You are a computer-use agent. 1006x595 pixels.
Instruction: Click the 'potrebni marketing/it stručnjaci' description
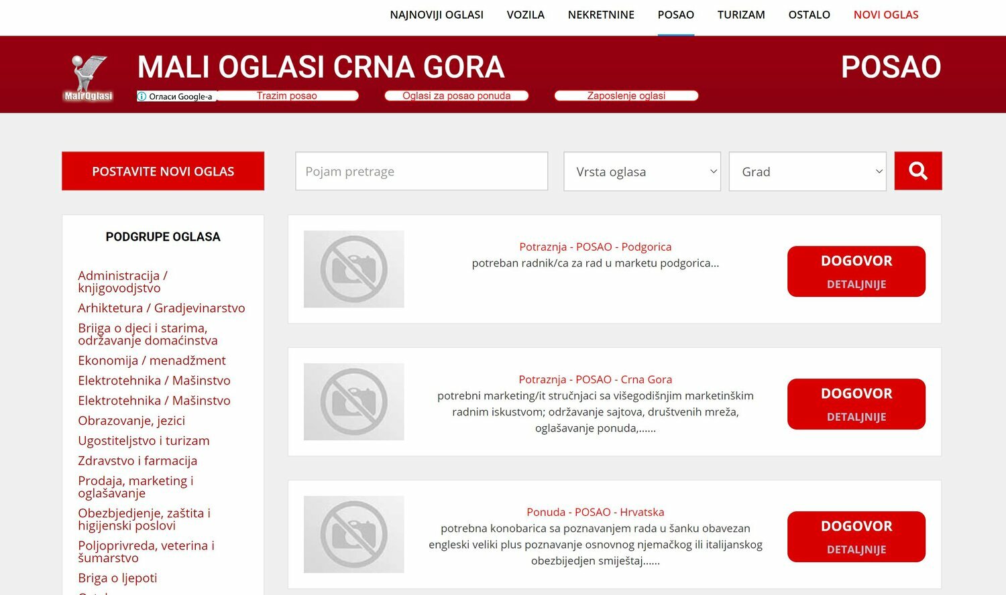tap(596, 412)
